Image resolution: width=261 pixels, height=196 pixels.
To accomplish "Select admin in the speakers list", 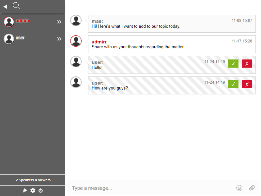I will (22, 21).
